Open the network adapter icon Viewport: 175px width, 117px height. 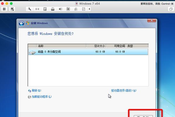click(x=37, y=9)
